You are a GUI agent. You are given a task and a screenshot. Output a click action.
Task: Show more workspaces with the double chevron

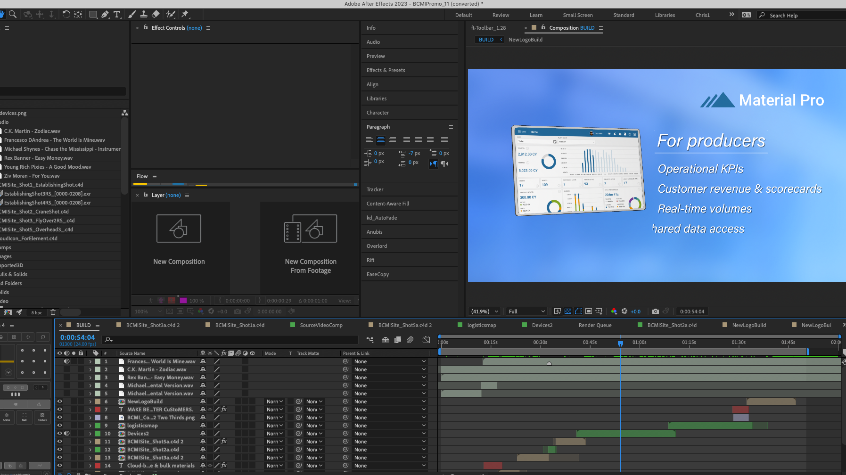[731, 15]
